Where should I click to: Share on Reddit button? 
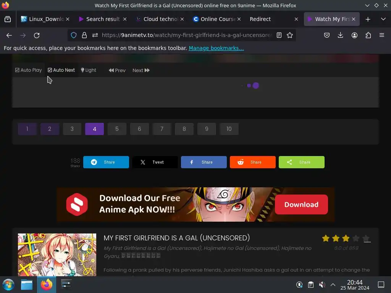253,162
